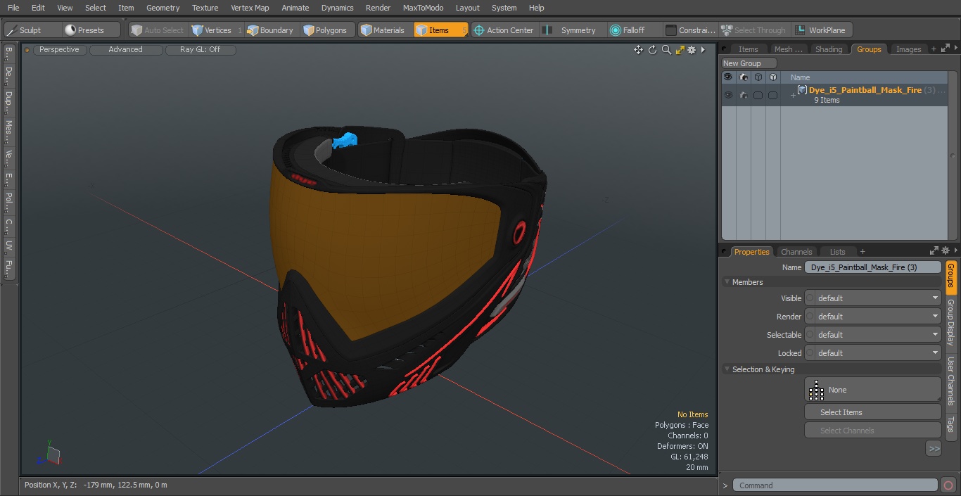The width and height of the screenshot is (961, 496).
Task: Click the viewport zoom magnifier icon
Action: coord(666,50)
